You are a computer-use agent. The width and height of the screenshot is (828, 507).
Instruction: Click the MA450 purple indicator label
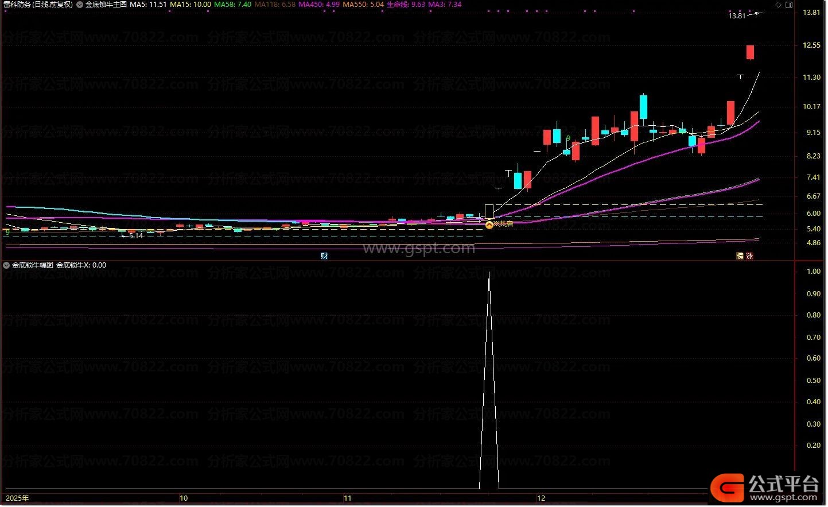(x=319, y=5)
